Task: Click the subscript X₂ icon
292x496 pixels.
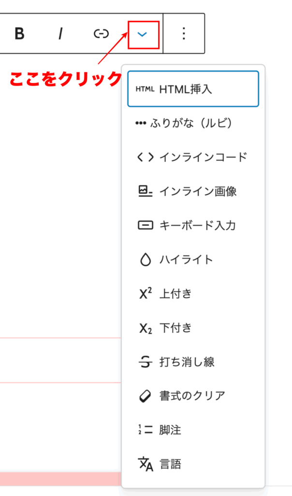Action: tap(145, 328)
